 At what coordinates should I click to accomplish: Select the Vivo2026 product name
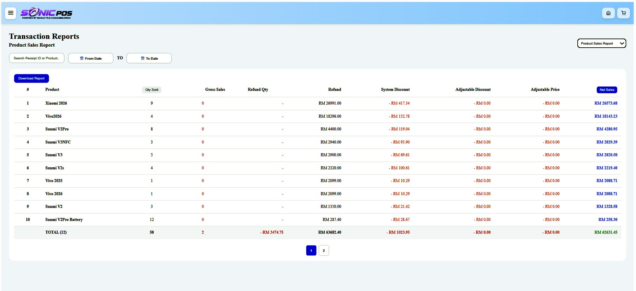point(53,116)
